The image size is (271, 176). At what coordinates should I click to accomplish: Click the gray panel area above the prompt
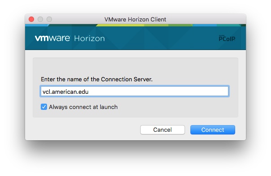[135, 67]
